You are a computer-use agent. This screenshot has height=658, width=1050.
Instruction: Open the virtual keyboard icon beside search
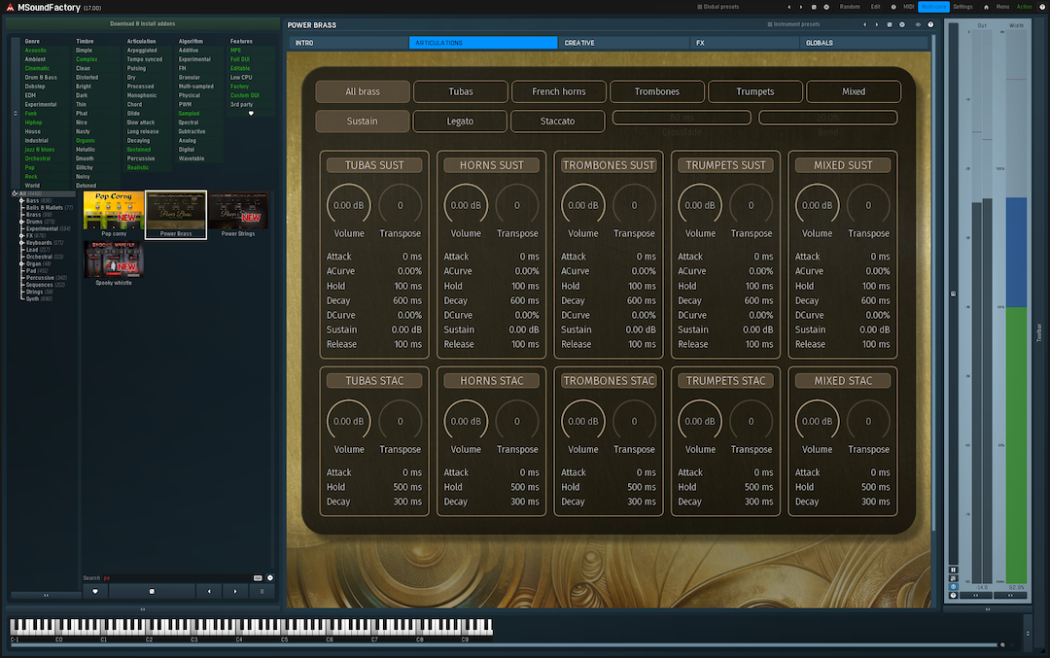(x=258, y=577)
